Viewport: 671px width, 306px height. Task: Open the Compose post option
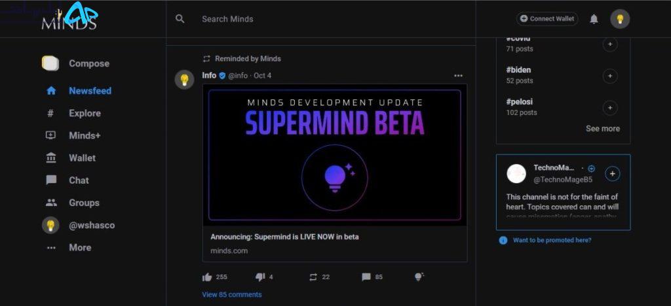pos(89,63)
